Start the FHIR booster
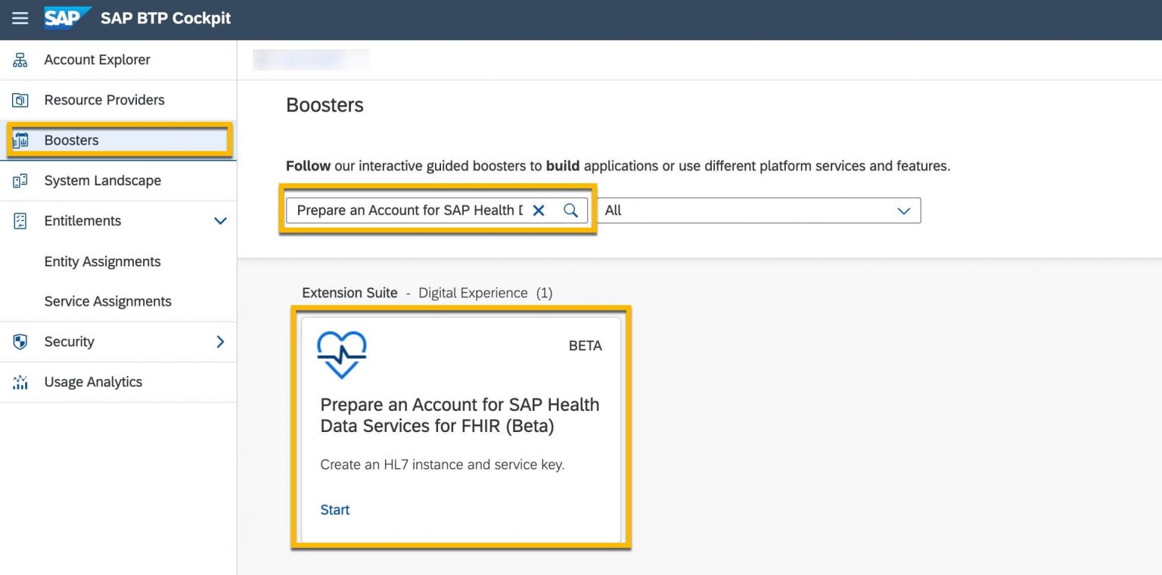 pyautogui.click(x=334, y=509)
